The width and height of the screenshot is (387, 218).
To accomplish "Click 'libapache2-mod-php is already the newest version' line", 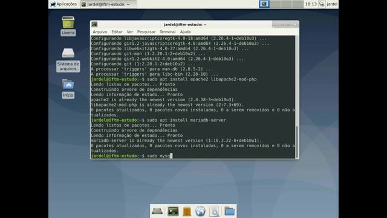I will tap(167, 105).
